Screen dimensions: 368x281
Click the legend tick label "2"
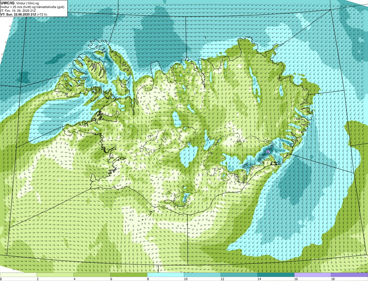pos(38,279)
